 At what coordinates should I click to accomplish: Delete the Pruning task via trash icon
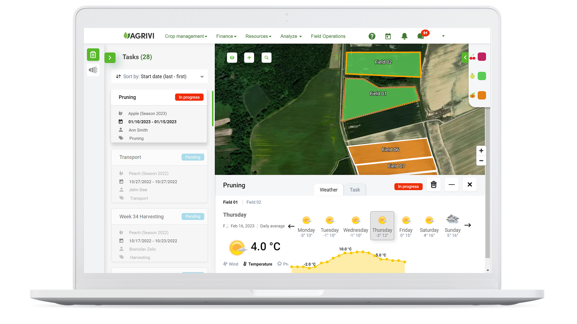(x=434, y=184)
